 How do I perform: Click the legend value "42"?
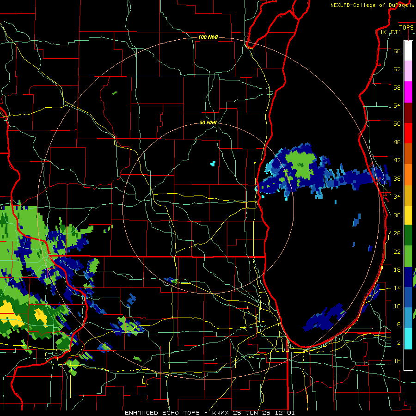coord(397,160)
